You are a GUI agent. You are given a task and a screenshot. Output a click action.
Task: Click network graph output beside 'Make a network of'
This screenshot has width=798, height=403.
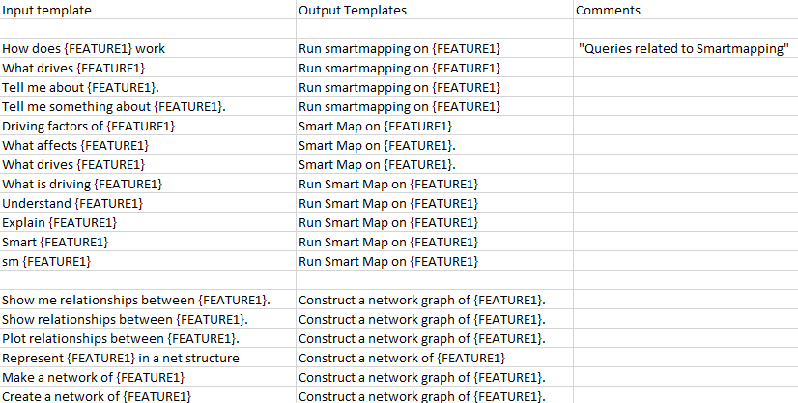tap(435, 377)
